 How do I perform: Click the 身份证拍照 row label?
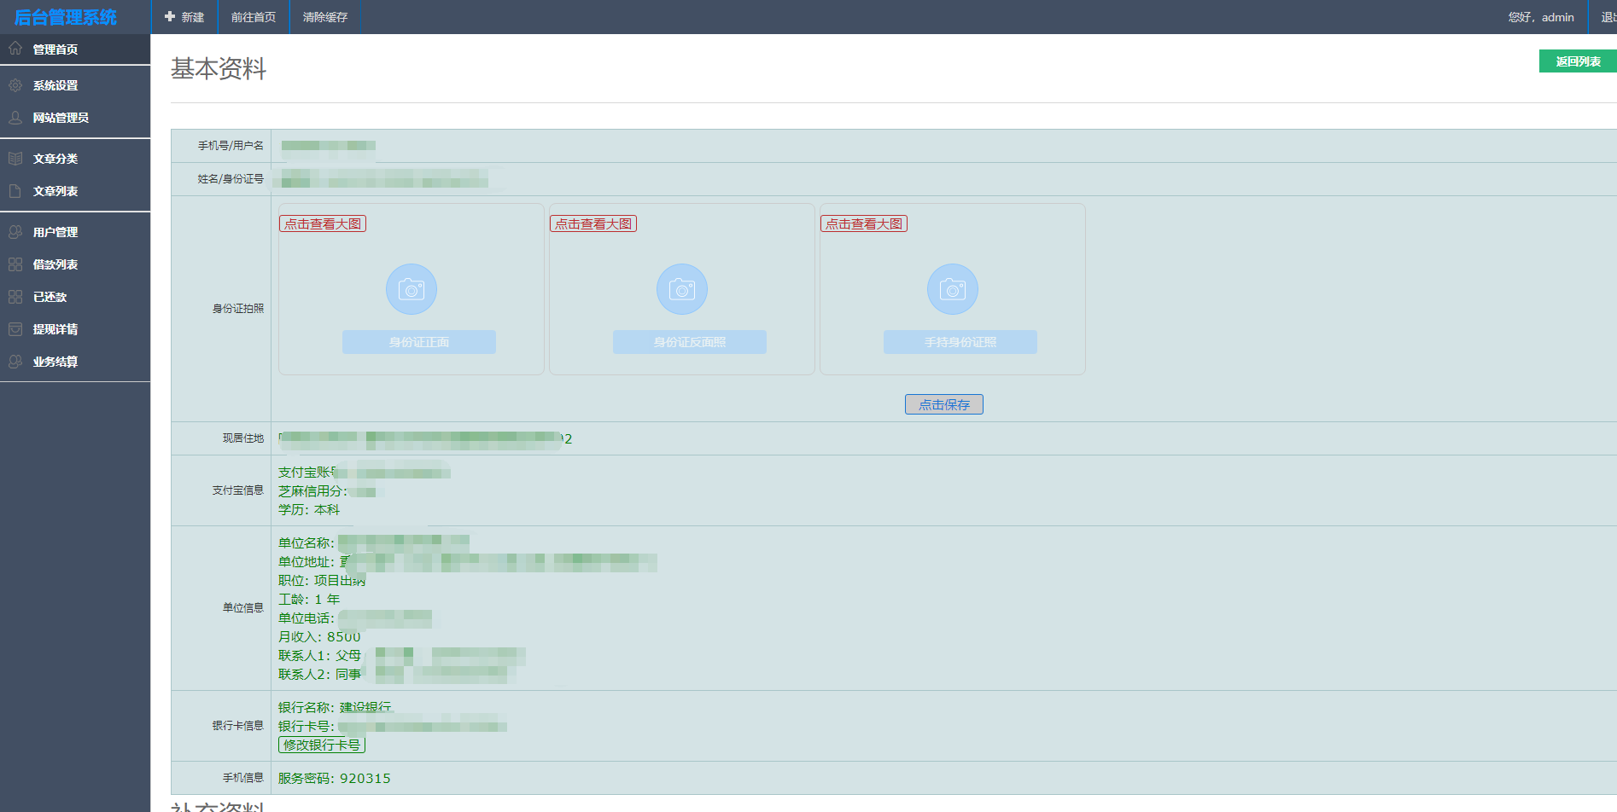238,308
